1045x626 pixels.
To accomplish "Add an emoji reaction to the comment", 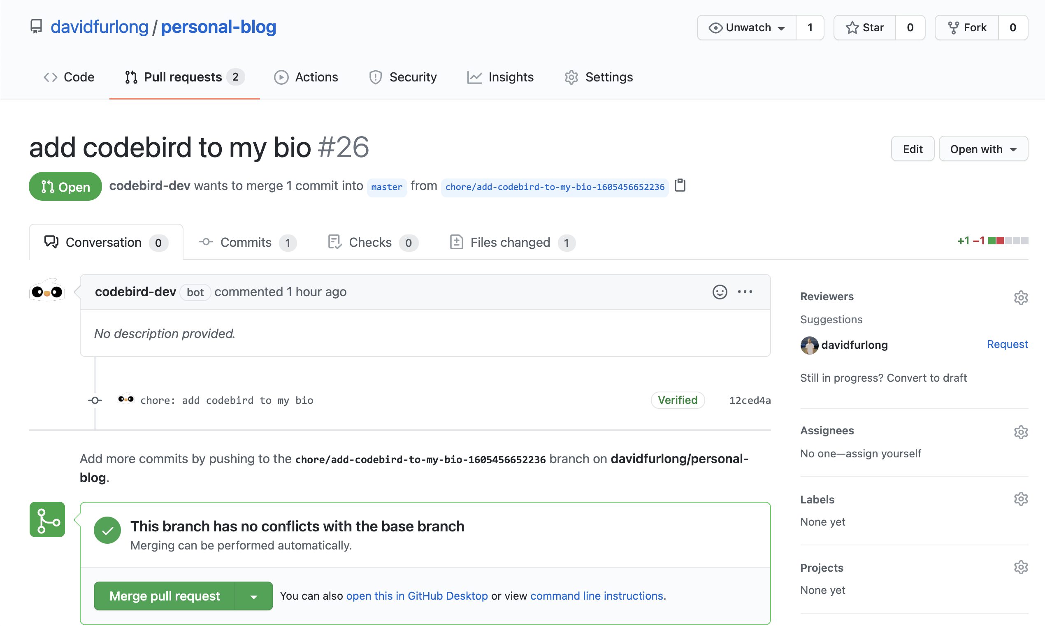I will click(x=719, y=292).
